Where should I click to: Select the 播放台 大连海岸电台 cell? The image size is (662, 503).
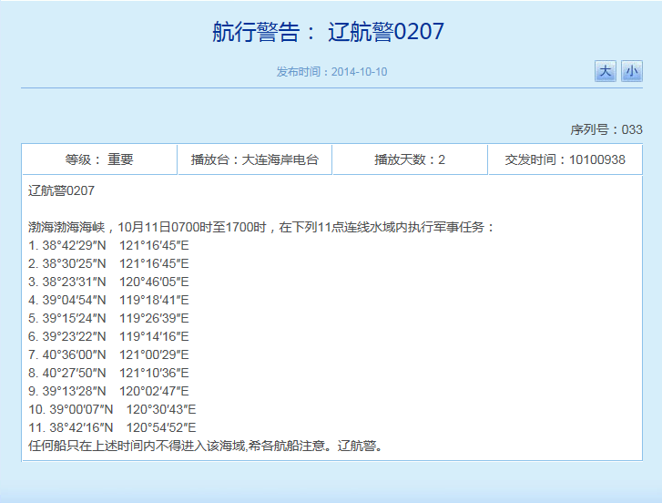point(254,159)
